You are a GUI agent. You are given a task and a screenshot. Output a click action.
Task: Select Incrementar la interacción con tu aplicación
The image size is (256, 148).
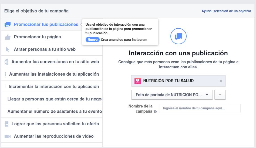(52, 87)
